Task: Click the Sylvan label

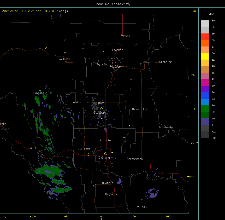Action: [102, 64]
